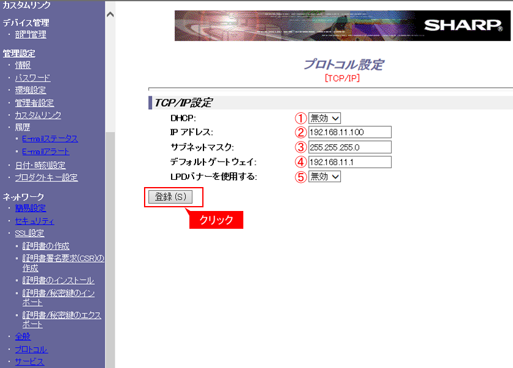The height and width of the screenshot is (368, 513).
Task: Open the DHCP dropdown
Action: coord(324,118)
